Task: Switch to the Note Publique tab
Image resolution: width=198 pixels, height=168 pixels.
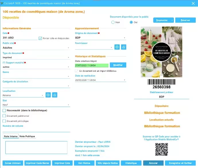Action: click(27, 136)
